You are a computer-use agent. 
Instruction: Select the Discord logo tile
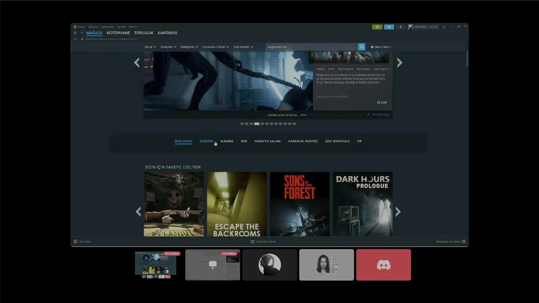click(384, 265)
